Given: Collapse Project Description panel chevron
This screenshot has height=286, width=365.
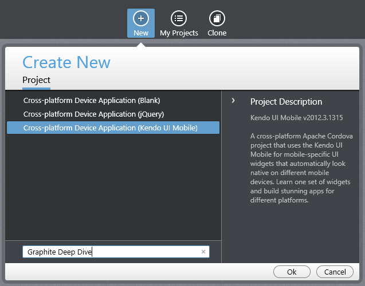Looking at the screenshot, I should 233,101.
